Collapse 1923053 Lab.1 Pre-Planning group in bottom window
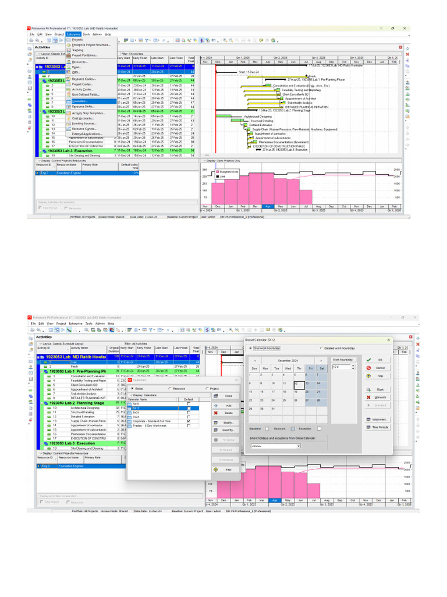This screenshot has height=597, width=447. coord(41,371)
